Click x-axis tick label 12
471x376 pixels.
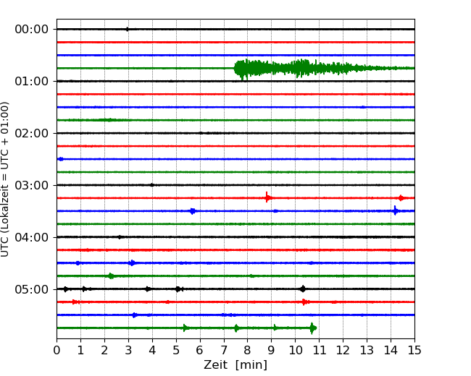pyautogui.click(x=343, y=350)
